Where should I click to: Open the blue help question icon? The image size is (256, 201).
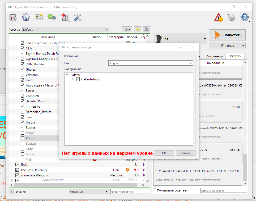[244, 17]
